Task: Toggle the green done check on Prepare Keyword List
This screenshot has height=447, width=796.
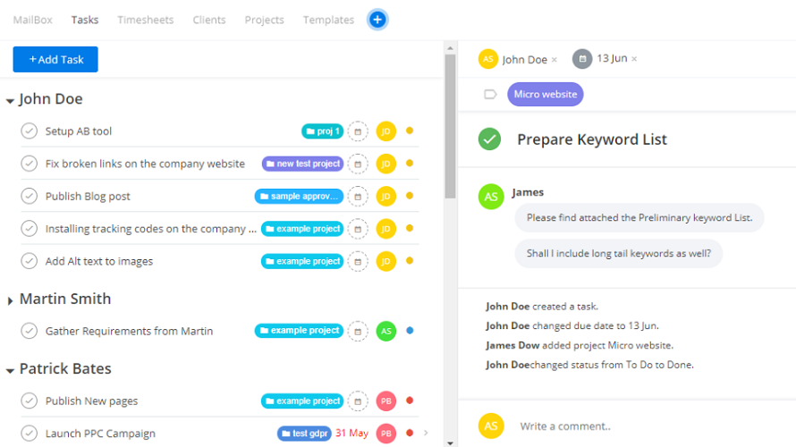Action: 489,139
